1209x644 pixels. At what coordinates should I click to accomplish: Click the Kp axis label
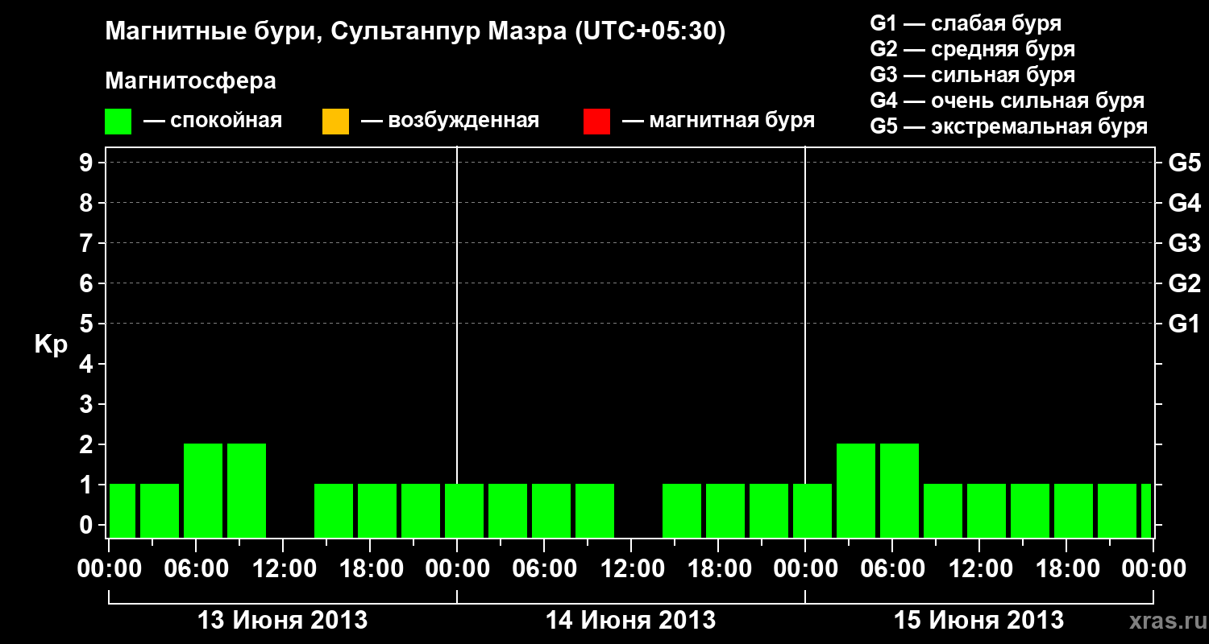51,345
